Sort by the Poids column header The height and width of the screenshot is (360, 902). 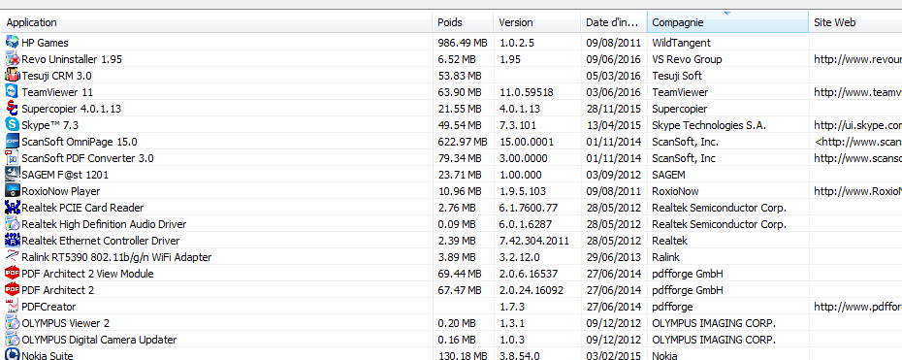tap(463, 22)
